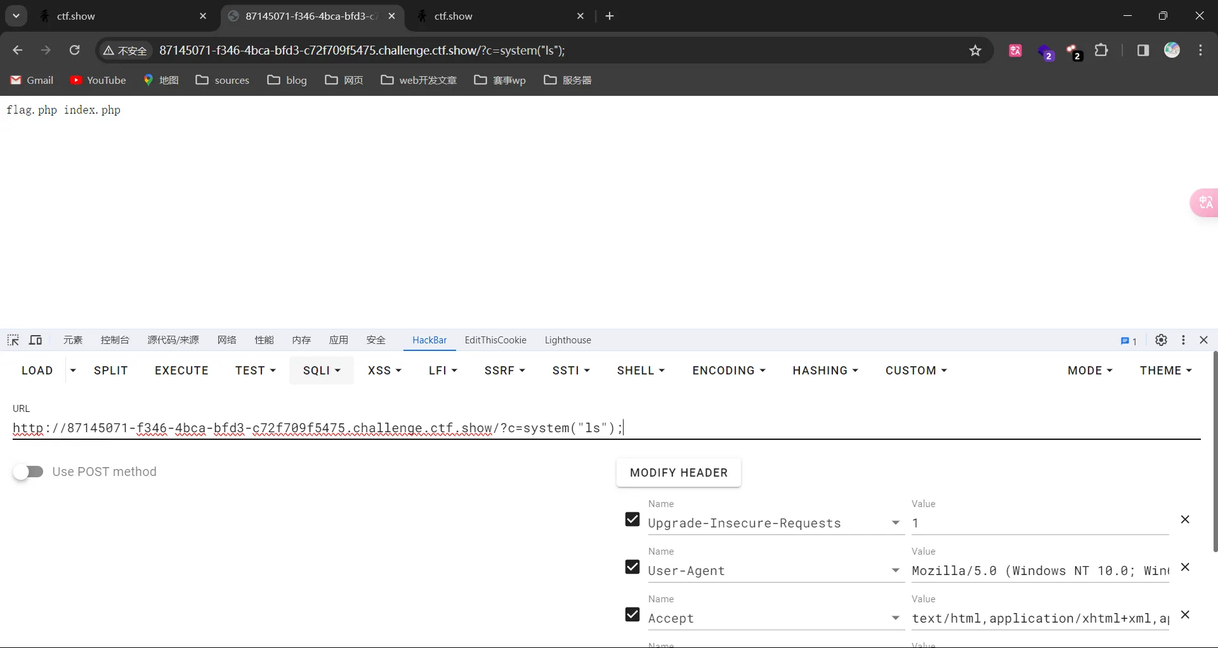Open DevTools issues counter
Viewport: 1218px width, 648px height.
coord(1129,341)
